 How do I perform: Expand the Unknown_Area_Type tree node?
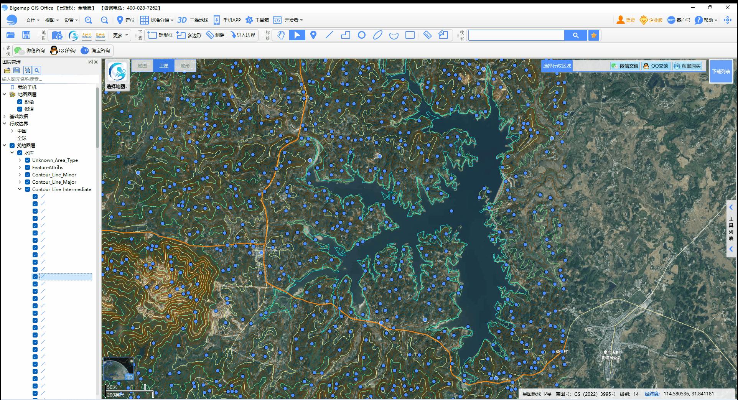coord(20,160)
